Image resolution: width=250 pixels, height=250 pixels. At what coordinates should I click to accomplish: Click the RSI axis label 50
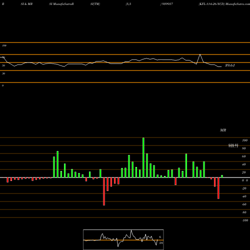click(3, 65)
